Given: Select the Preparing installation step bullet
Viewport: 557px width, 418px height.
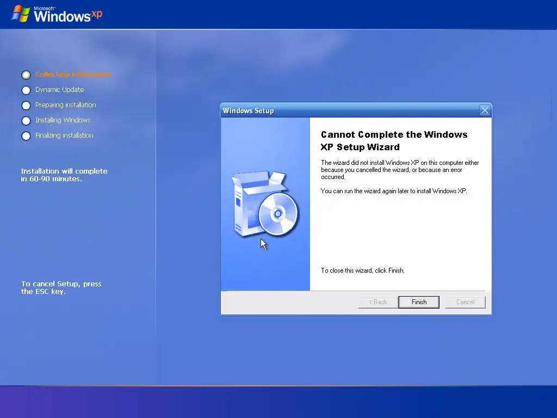Looking at the screenshot, I should click(26, 105).
